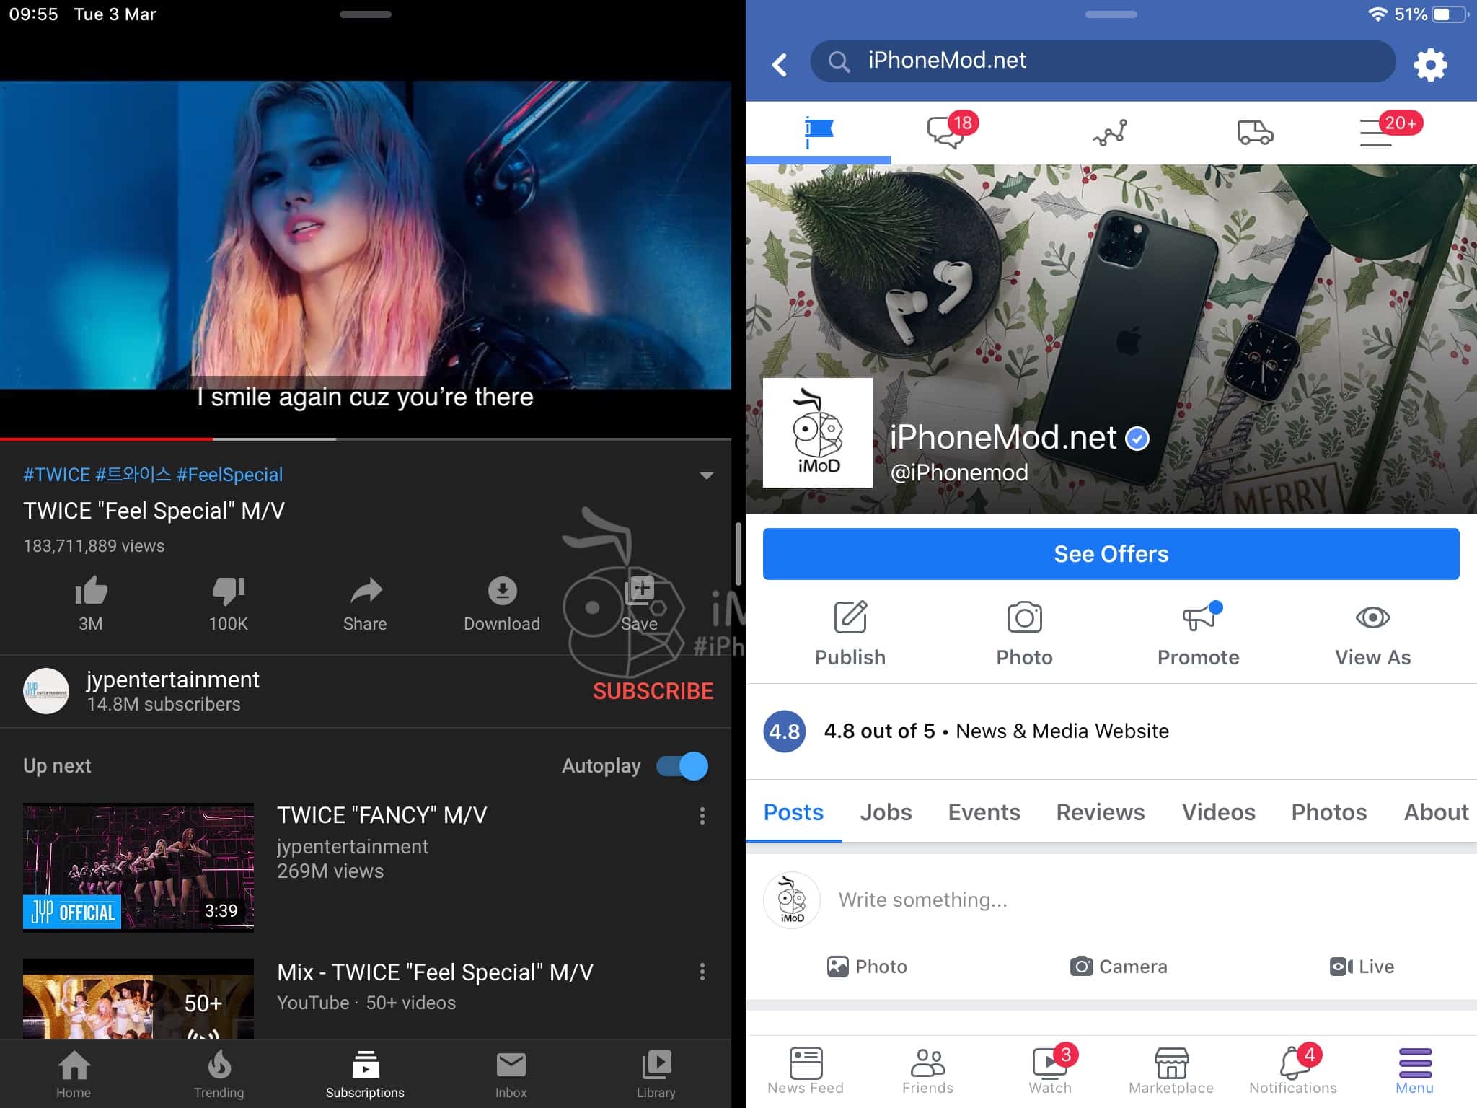Tap the dislike thumbs-down icon
The height and width of the screenshot is (1108, 1477).
pyautogui.click(x=229, y=592)
